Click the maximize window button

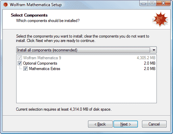pos(152,3)
